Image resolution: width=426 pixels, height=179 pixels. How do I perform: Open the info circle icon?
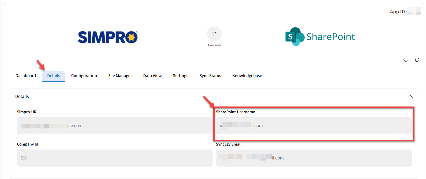tap(417, 60)
